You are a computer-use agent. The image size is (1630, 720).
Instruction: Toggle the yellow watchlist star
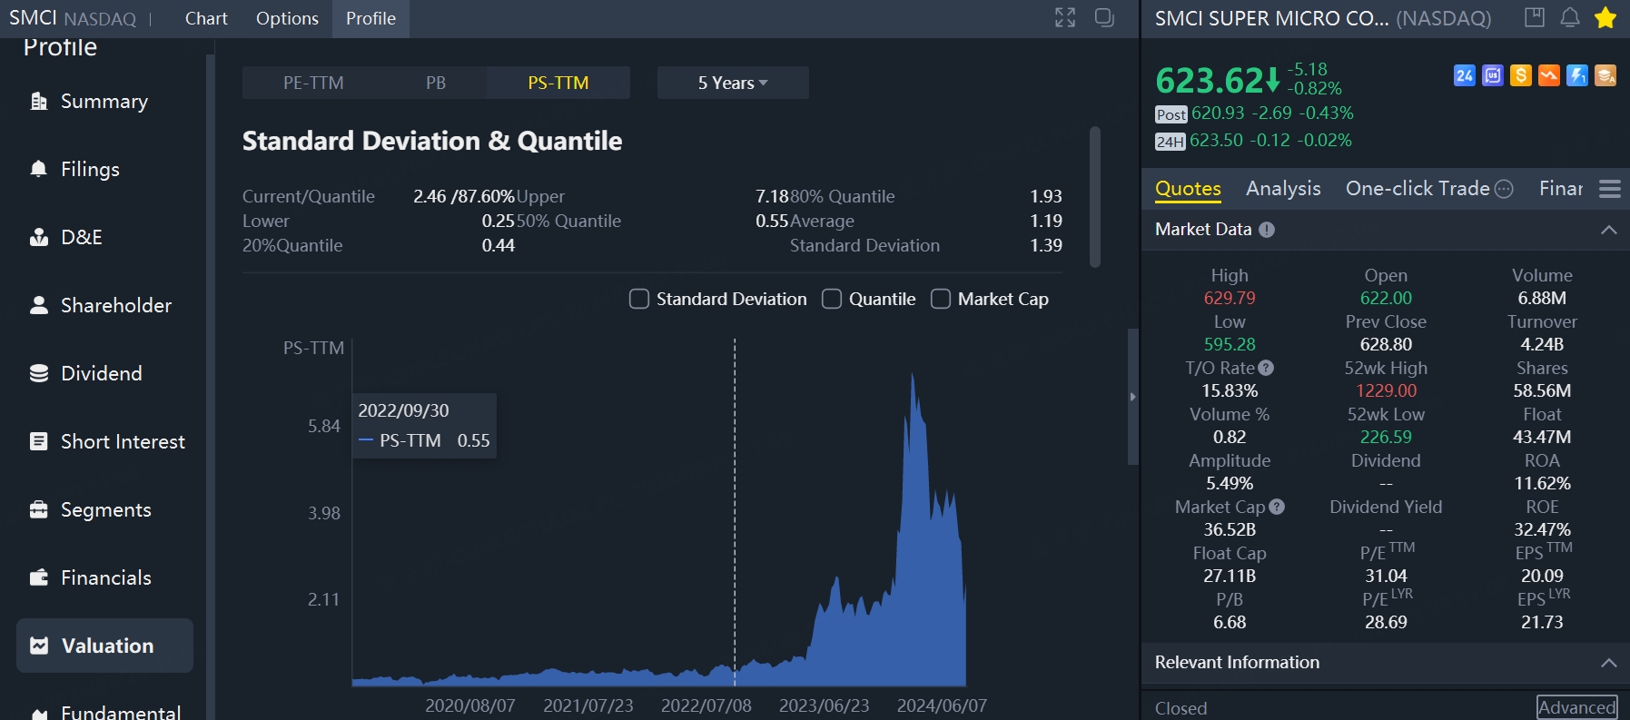(1605, 17)
